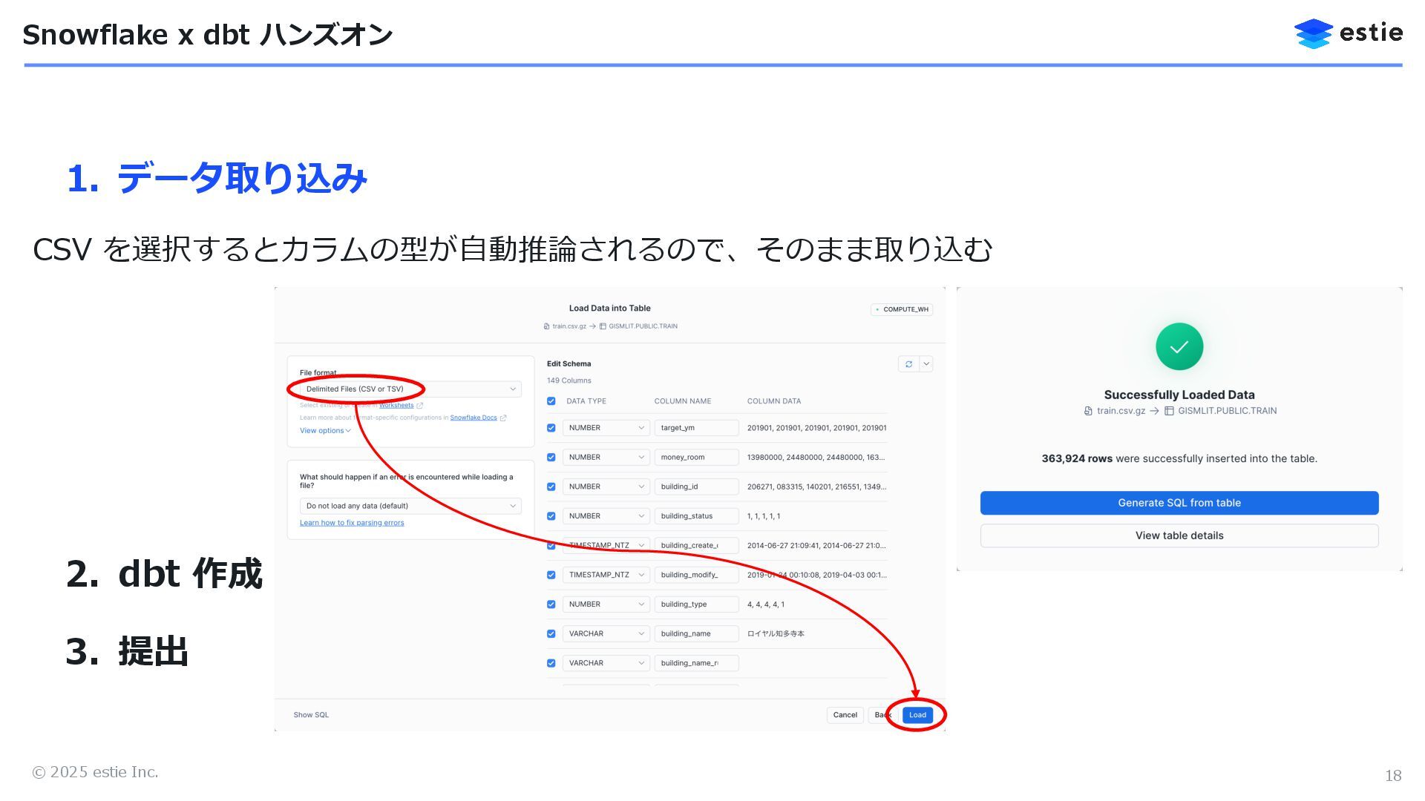Toggle the select-all columns checkbox in header
Image resolution: width=1425 pixels, height=801 pixels.
551,401
